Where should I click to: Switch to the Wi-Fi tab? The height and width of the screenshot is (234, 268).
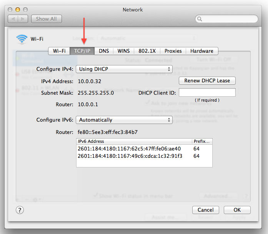[59, 51]
